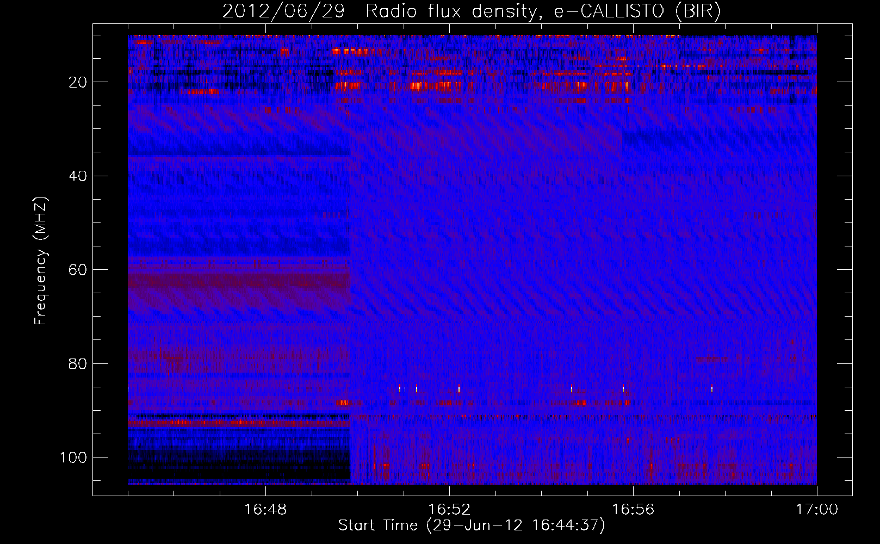Viewport: 880px width, 544px height.
Task: Click the '20' frequency tick label
Action: (x=78, y=82)
